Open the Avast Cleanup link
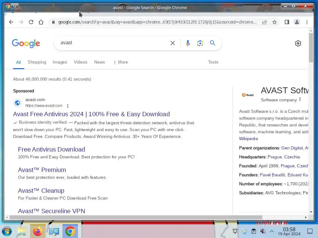Viewport: 318px width, 238px height. (x=41, y=191)
